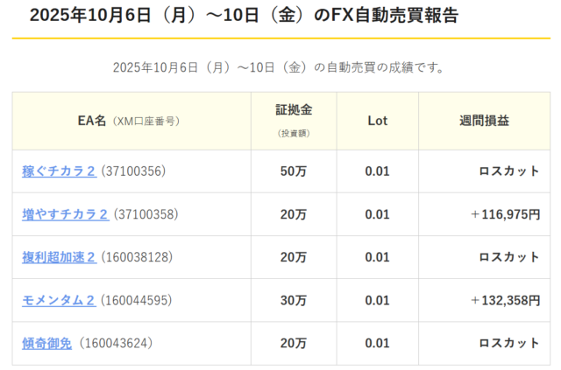Click the +132,358円 weekly profit cell
The image size is (561, 370).
[504, 300]
